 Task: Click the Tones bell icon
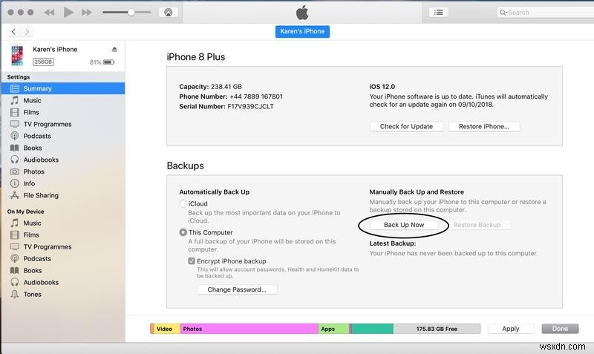14,294
